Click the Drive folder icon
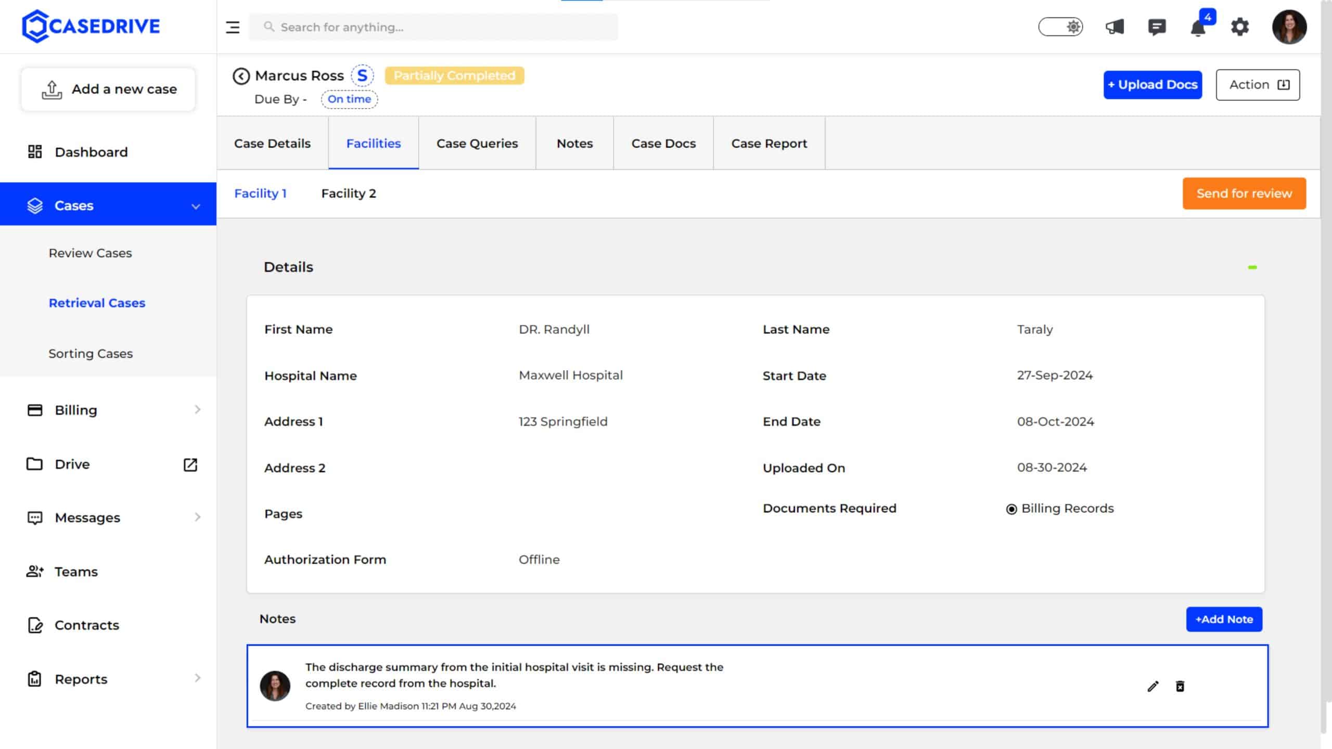This screenshot has width=1332, height=749. tap(34, 463)
